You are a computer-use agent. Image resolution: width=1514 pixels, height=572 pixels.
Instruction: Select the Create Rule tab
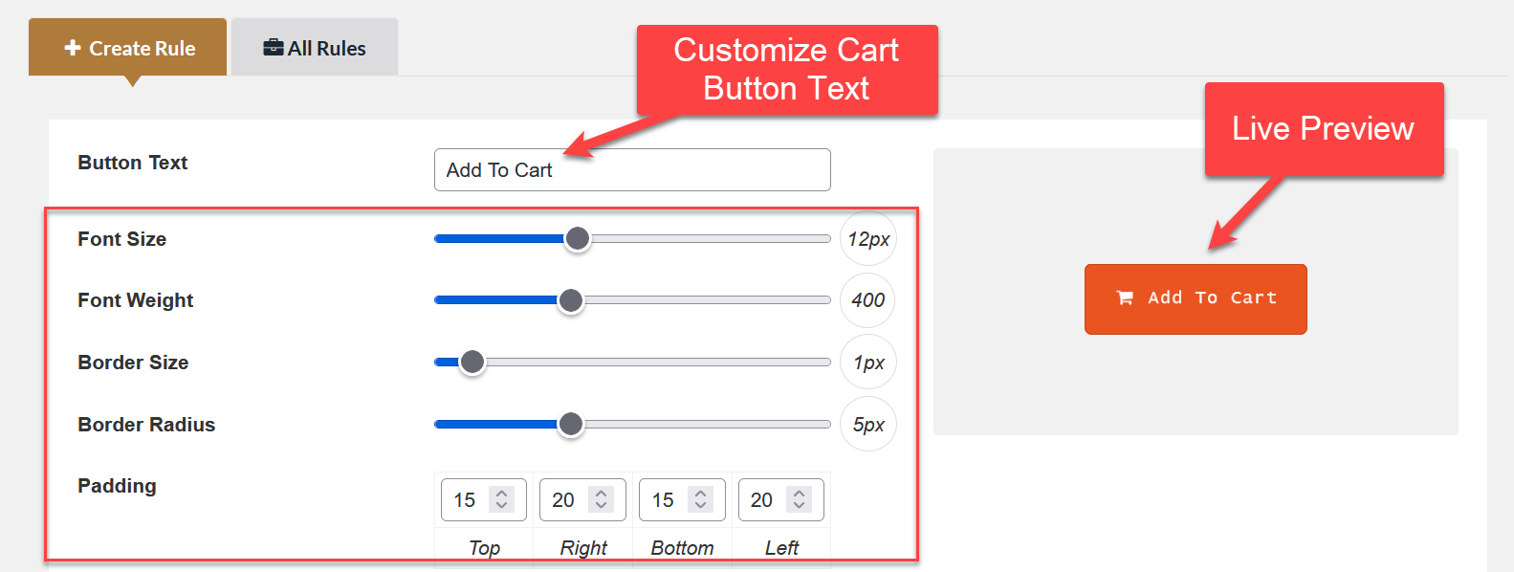tap(127, 47)
